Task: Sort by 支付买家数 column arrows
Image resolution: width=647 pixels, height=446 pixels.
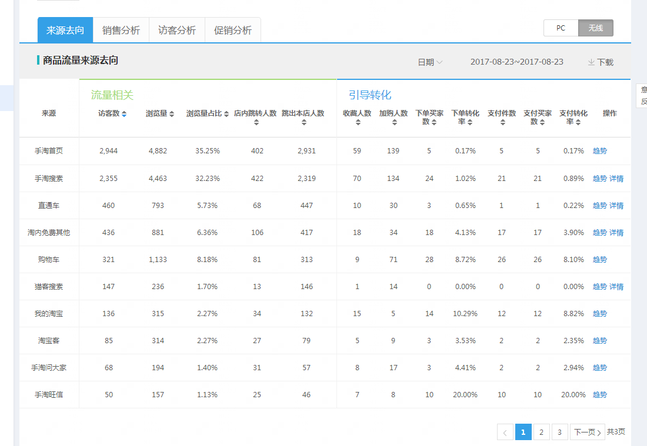Action: [x=542, y=122]
